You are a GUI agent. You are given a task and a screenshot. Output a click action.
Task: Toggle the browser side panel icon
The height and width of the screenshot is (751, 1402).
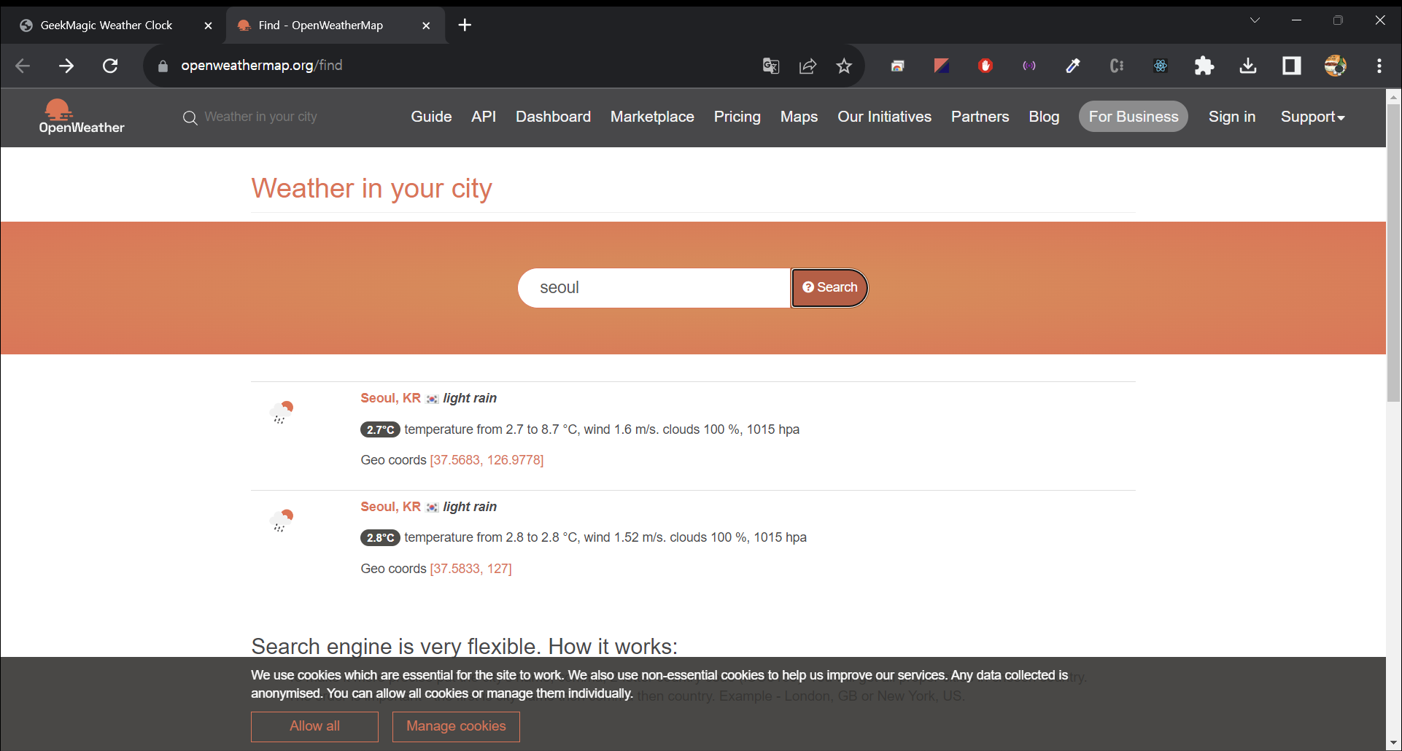1292,66
